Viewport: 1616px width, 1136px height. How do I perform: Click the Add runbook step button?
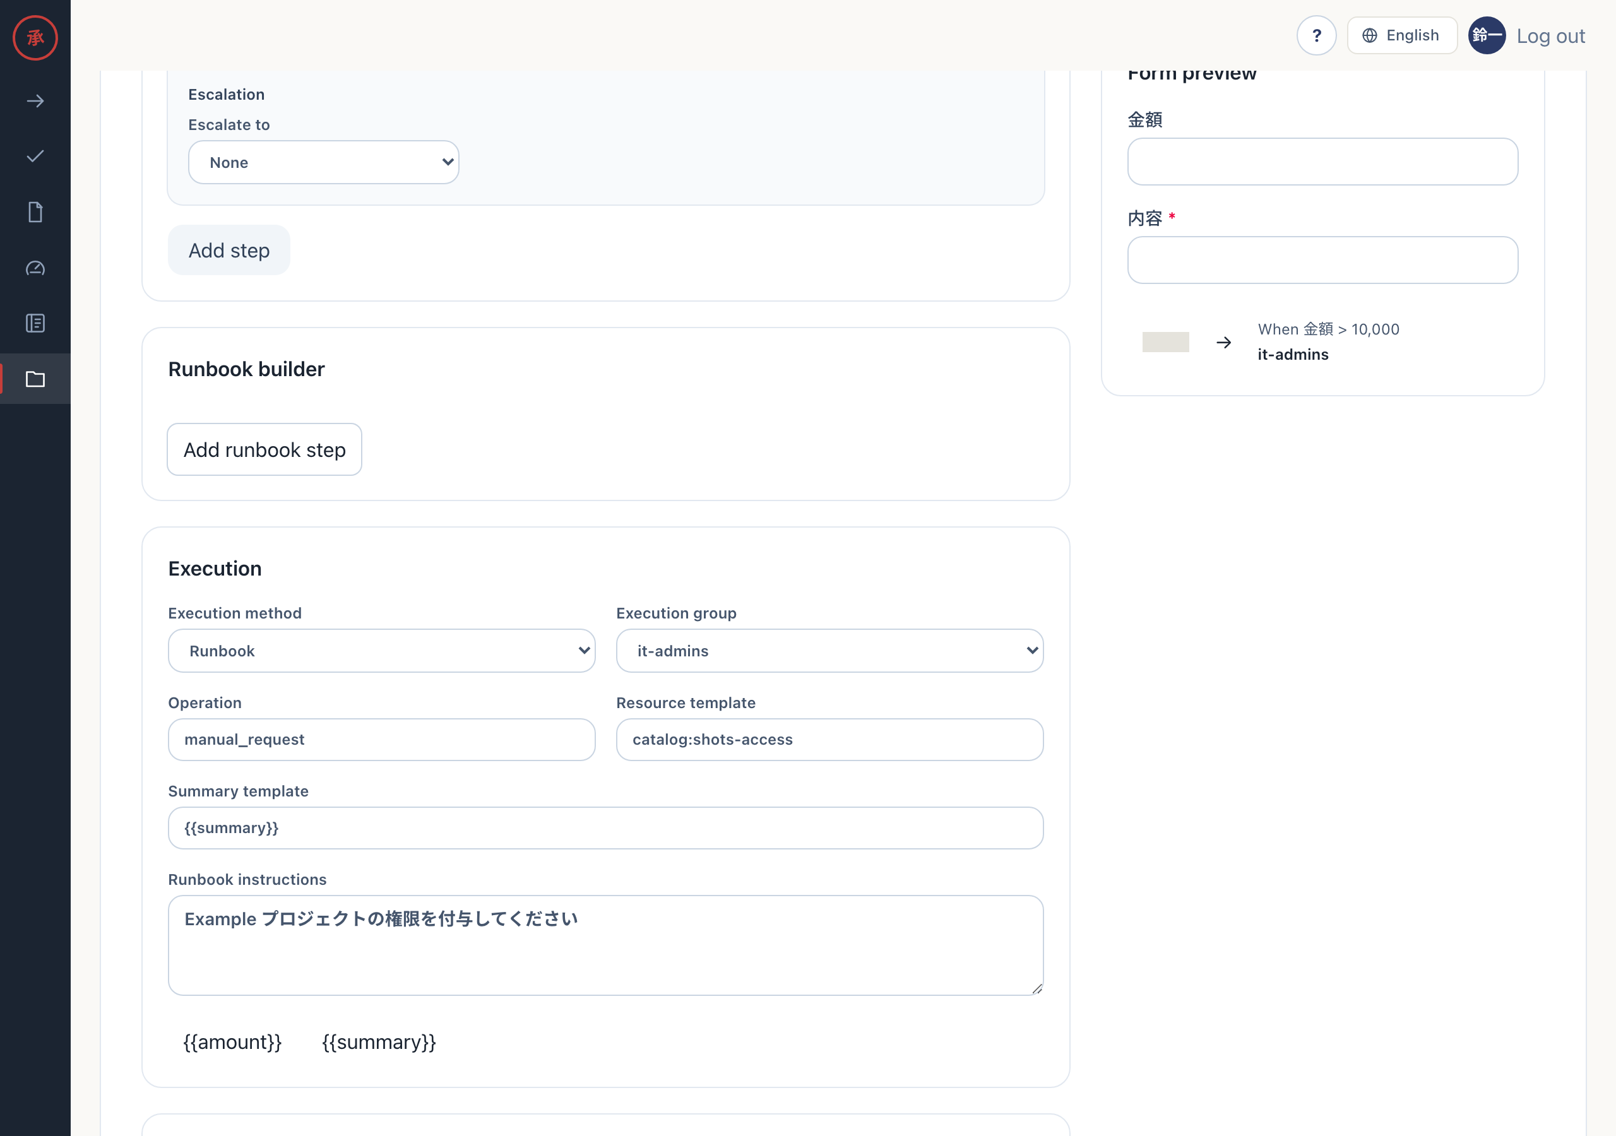[264, 449]
